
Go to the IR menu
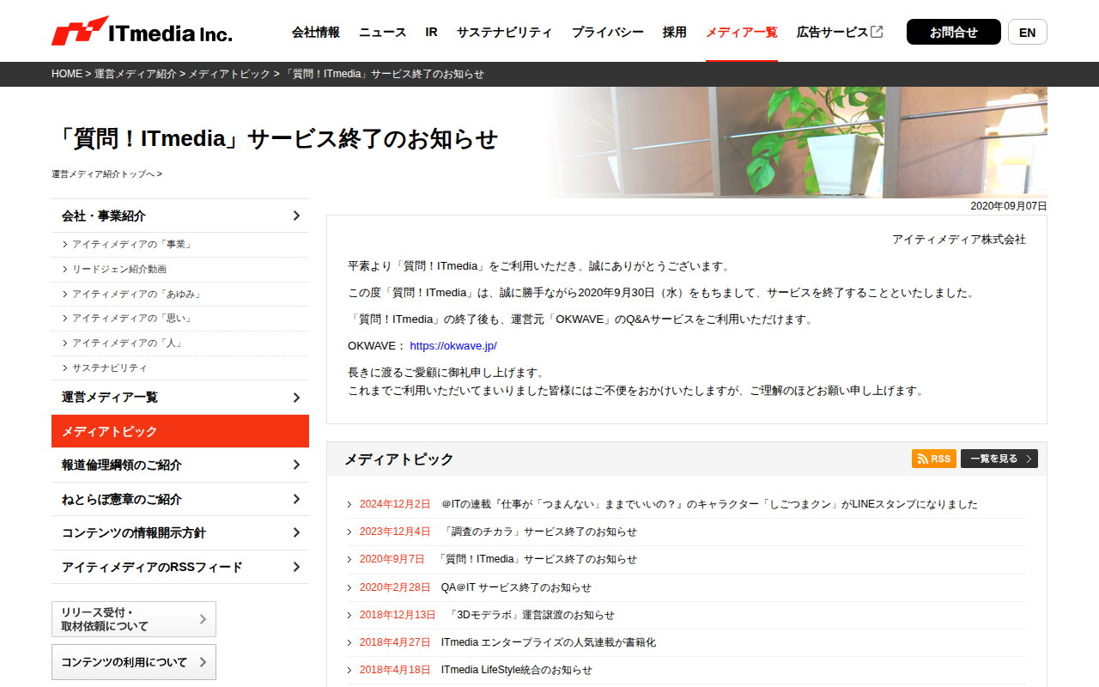point(431,32)
